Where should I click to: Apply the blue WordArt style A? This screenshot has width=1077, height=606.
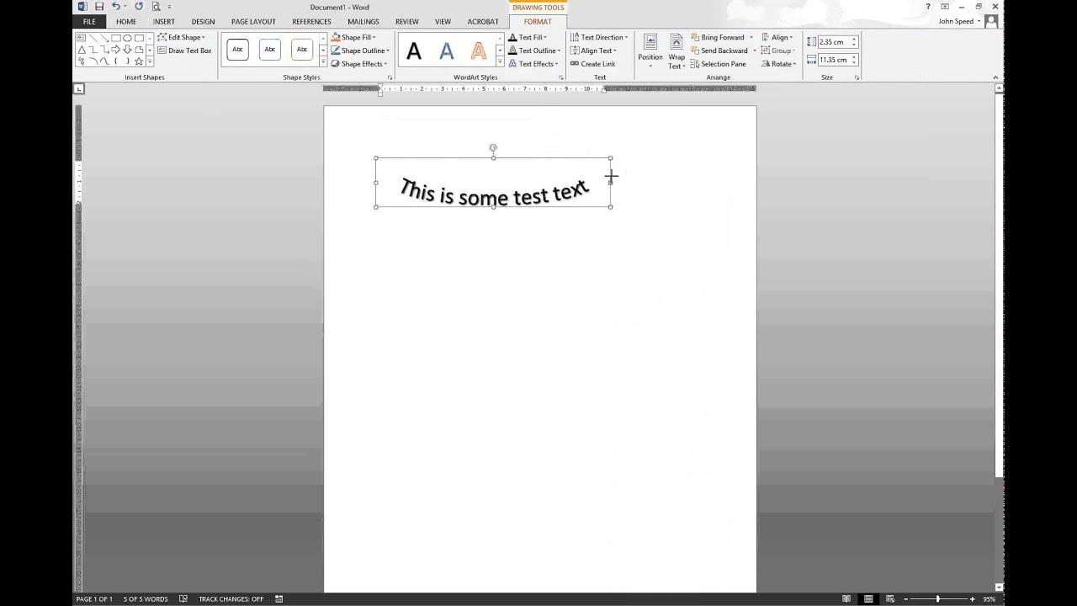[x=446, y=52]
